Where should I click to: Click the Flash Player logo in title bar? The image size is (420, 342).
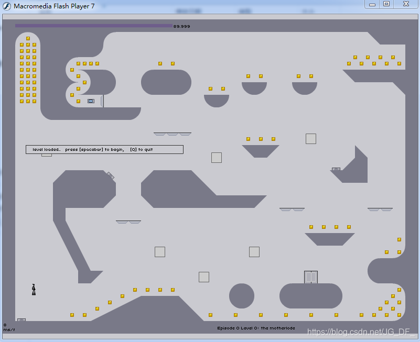(7, 6)
